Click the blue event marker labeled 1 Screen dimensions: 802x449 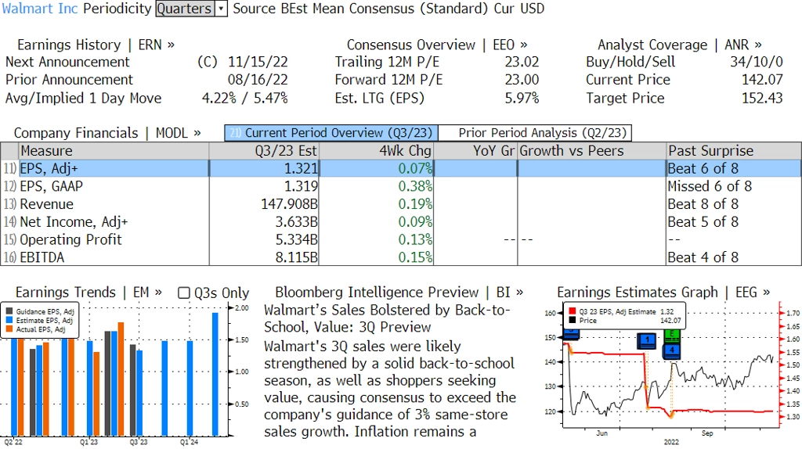(x=647, y=340)
